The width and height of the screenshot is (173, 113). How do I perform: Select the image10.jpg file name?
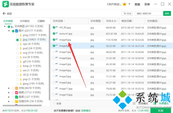click(x=66, y=95)
